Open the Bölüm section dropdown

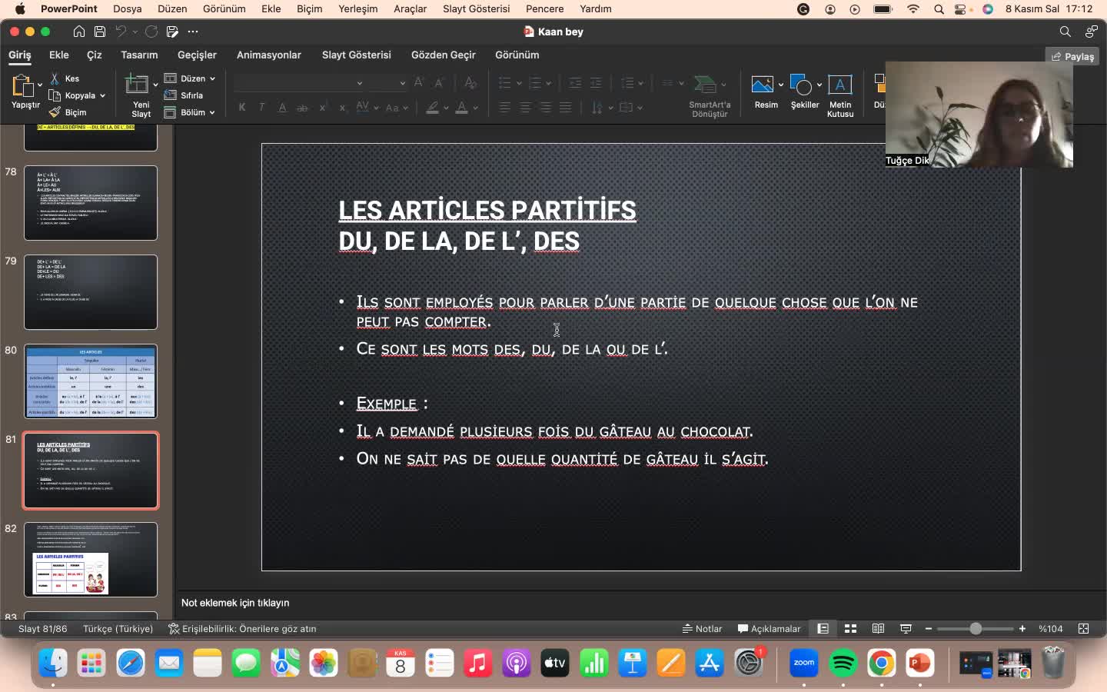point(190,112)
